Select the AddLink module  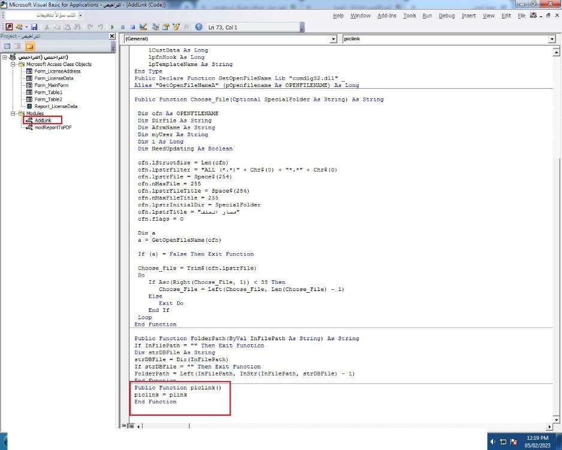click(43, 120)
